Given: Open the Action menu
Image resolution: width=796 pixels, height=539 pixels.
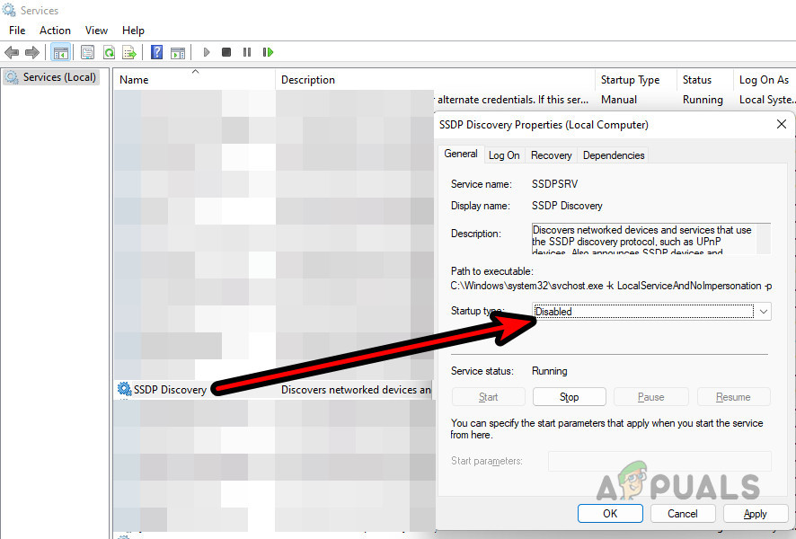Looking at the screenshot, I should [x=55, y=30].
